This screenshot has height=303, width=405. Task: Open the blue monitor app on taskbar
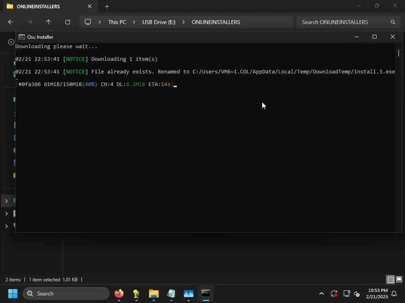pyautogui.click(x=189, y=294)
